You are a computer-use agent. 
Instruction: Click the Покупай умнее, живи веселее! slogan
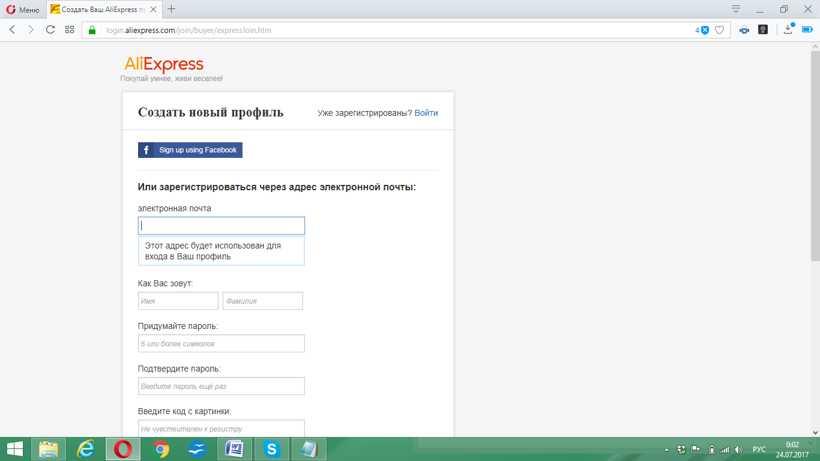coord(172,79)
